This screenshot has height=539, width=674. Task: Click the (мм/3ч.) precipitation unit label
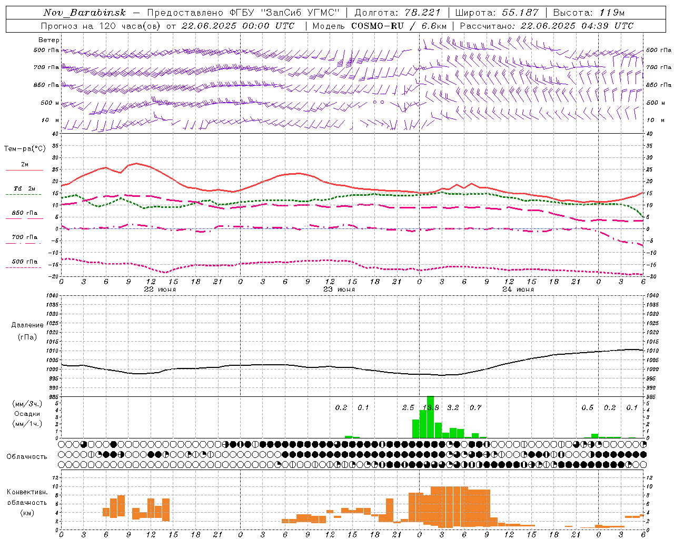(x=27, y=404)
